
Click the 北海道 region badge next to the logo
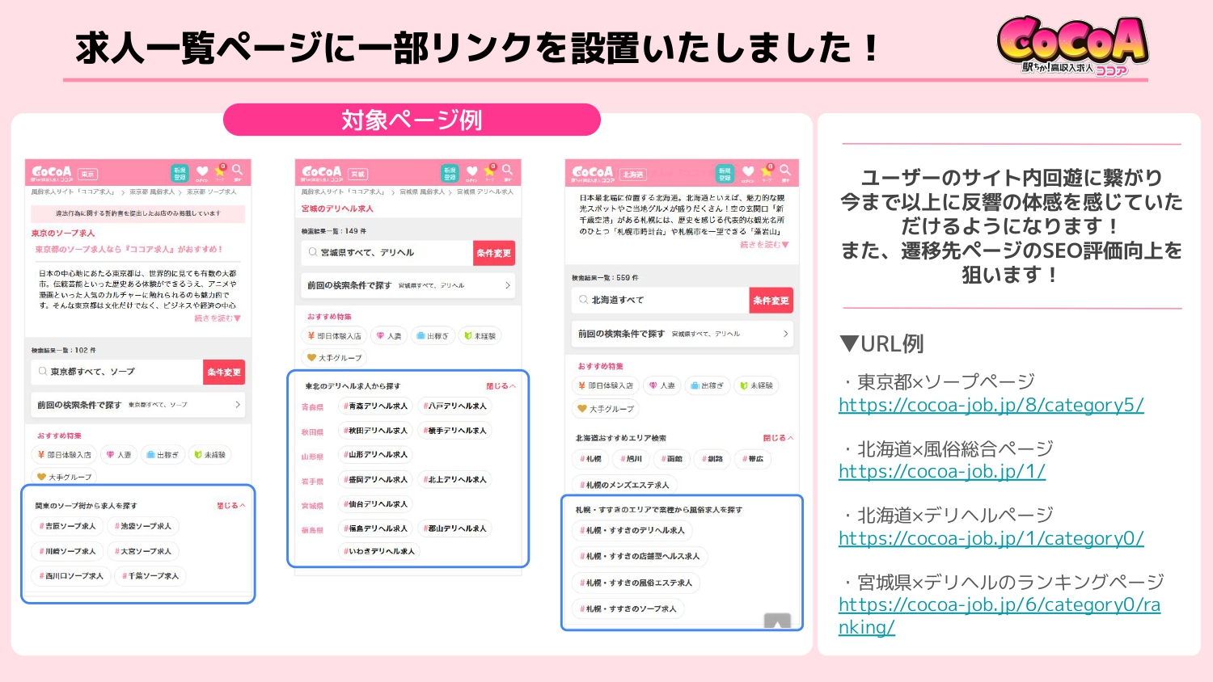(x=633, y=173)
